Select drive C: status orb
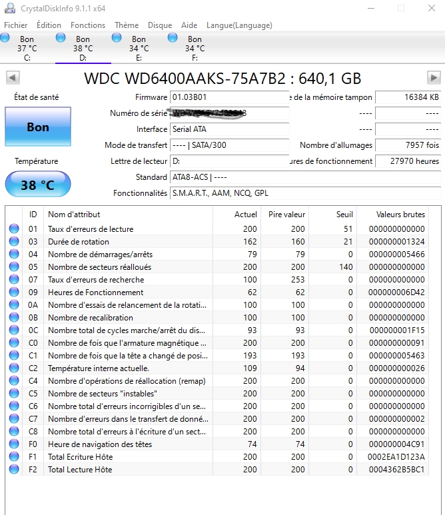The width and height of the screenshot is (445, 515). click(x=5, y=38)
